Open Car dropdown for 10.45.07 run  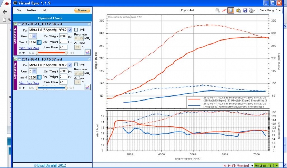70,65
